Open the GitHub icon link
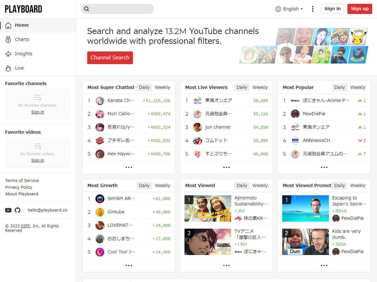The height and width of the screenshot is (282, 377). (x=18, y=210)
